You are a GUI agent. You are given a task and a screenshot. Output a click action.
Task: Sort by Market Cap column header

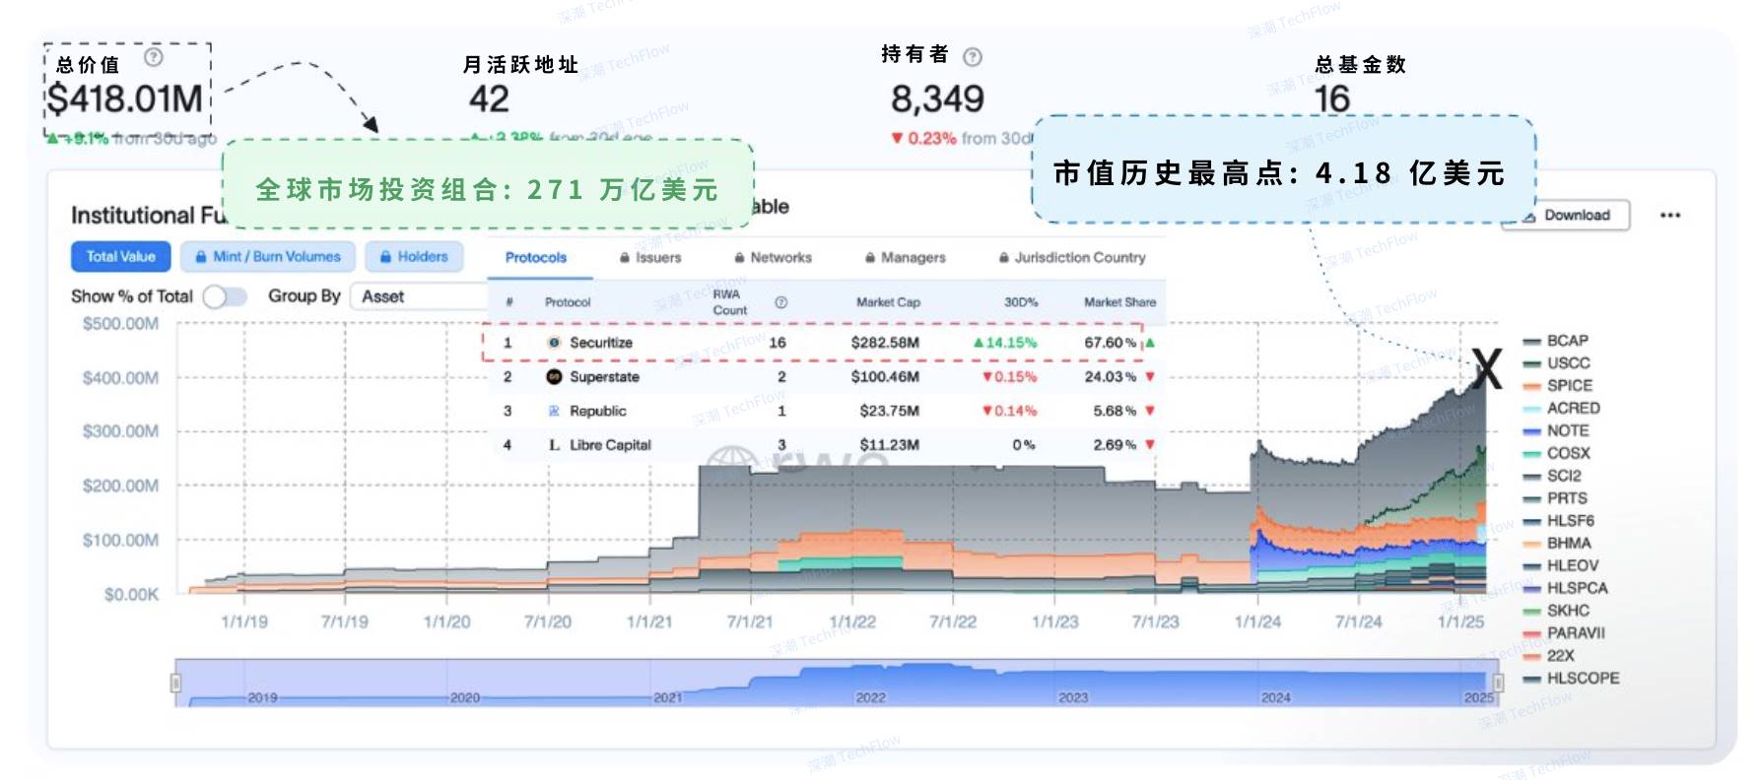click(x=888, y=302)
